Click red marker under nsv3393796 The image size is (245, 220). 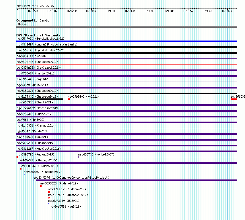tap(17, 157)
